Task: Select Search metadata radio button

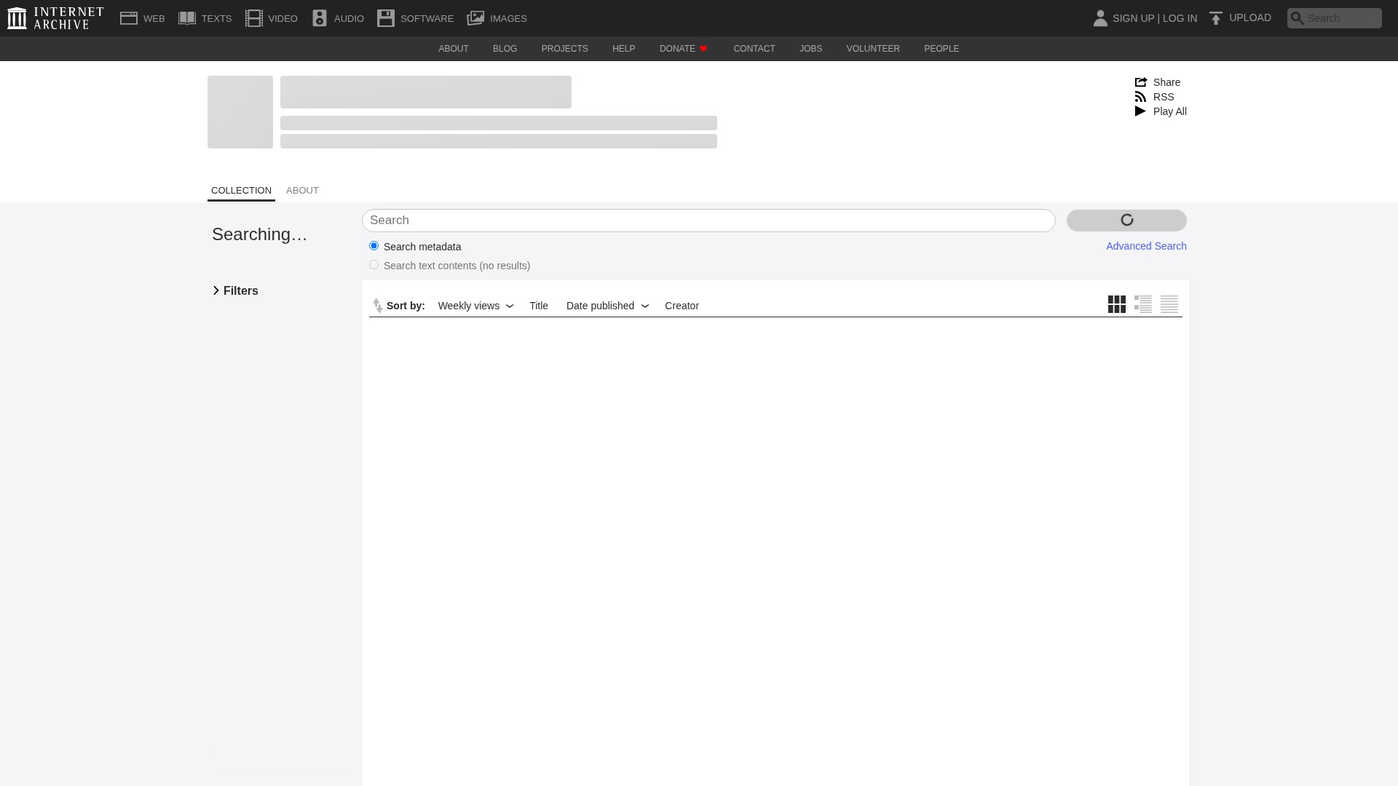Action: pyautogui.click(x=374, y=246)
